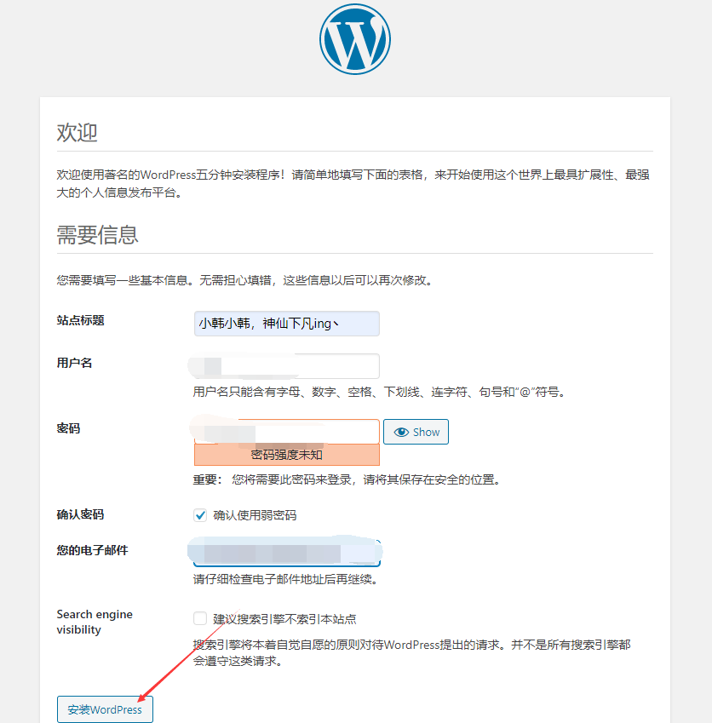Screen dimensions: 712x723
Task: Click the WordPress logo at top
Action: tap(355, 39)
